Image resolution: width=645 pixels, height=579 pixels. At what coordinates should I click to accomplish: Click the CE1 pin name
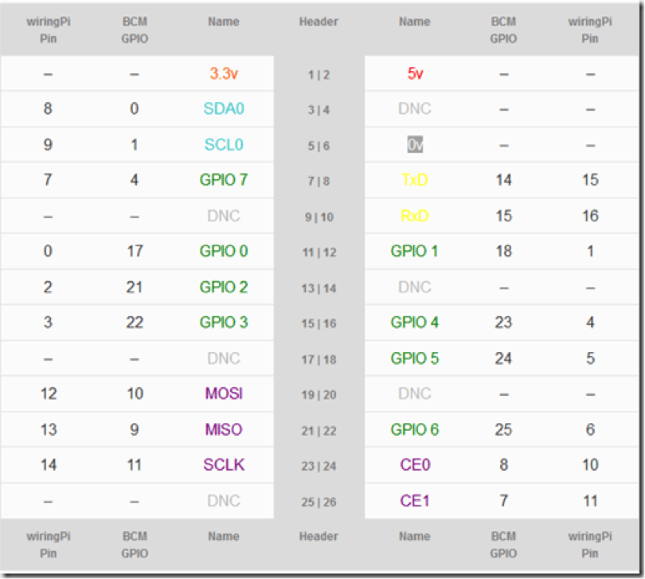(415, 501)
